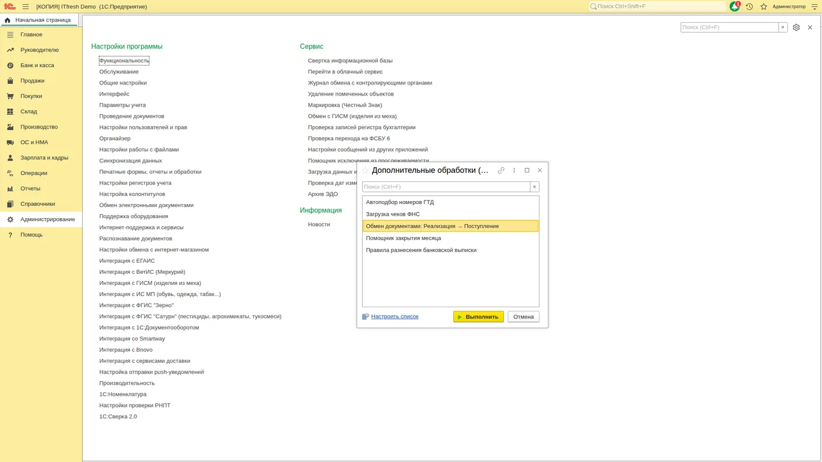Open three-dot more menu in dialog header

514,171
